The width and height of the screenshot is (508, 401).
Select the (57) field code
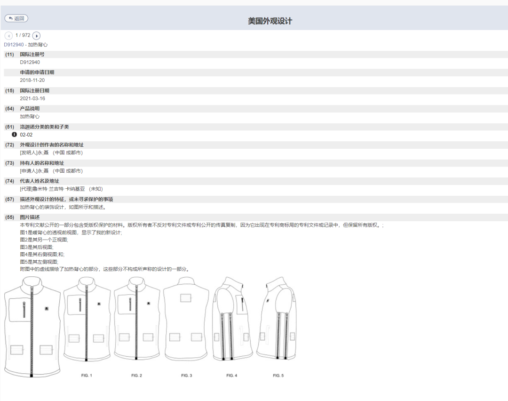click(9, 199)
